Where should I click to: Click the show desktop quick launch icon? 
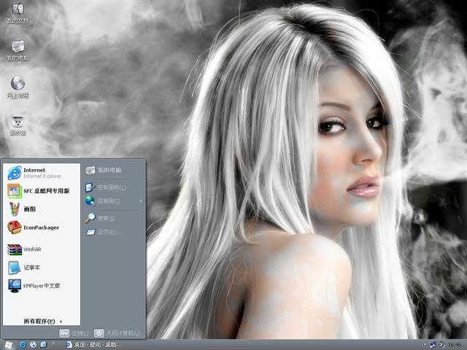44,345
